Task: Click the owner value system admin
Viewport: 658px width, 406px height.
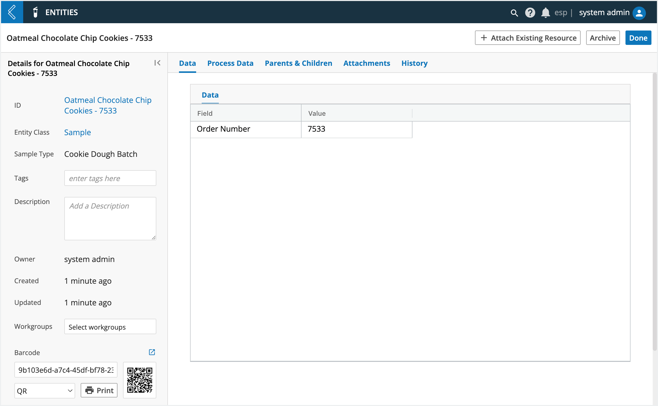Action: point(89,259)
